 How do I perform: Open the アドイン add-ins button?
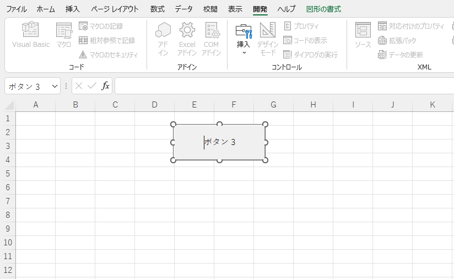(x=163, y=39)
